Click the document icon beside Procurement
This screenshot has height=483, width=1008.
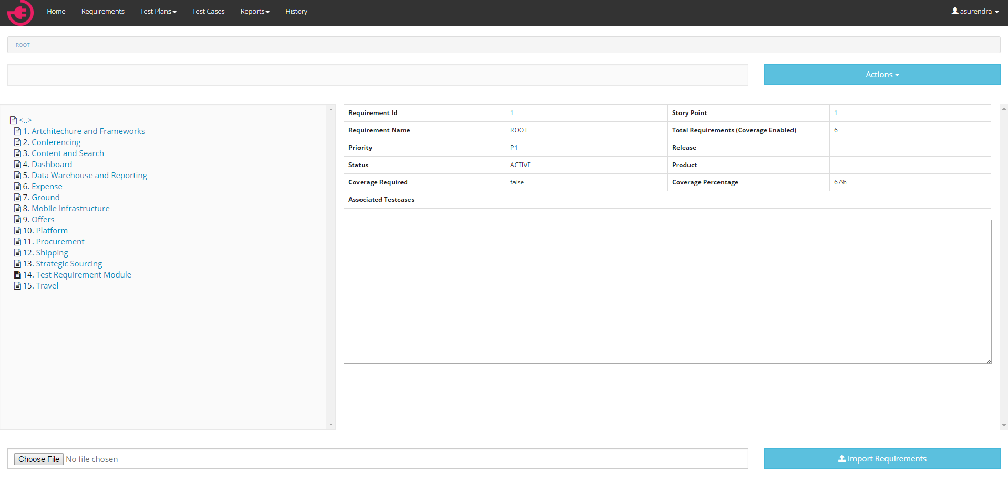pos(17,242)
